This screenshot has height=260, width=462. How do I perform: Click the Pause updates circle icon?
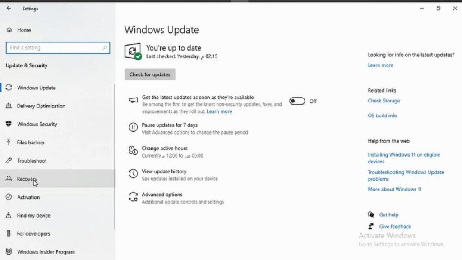[133, 128]
